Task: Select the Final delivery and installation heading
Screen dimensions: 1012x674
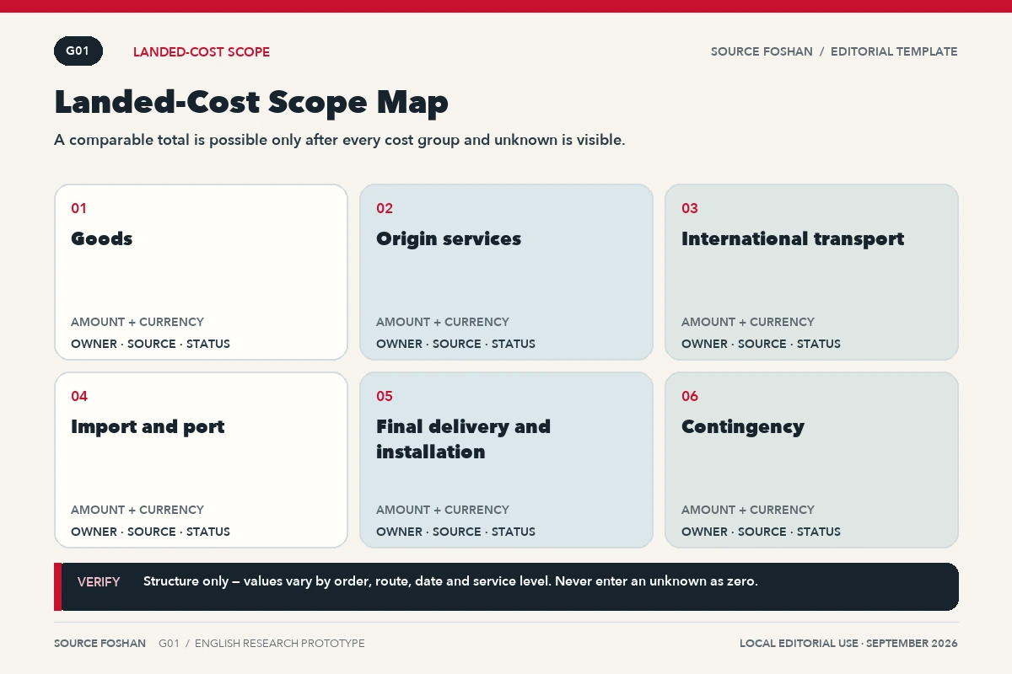Action: [463, 439]
